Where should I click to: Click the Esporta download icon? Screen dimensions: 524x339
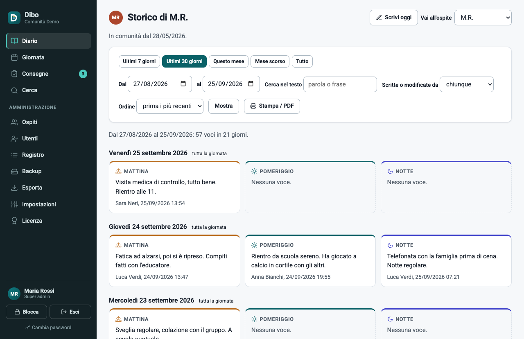pyautogui.click(x=14, y=188)
